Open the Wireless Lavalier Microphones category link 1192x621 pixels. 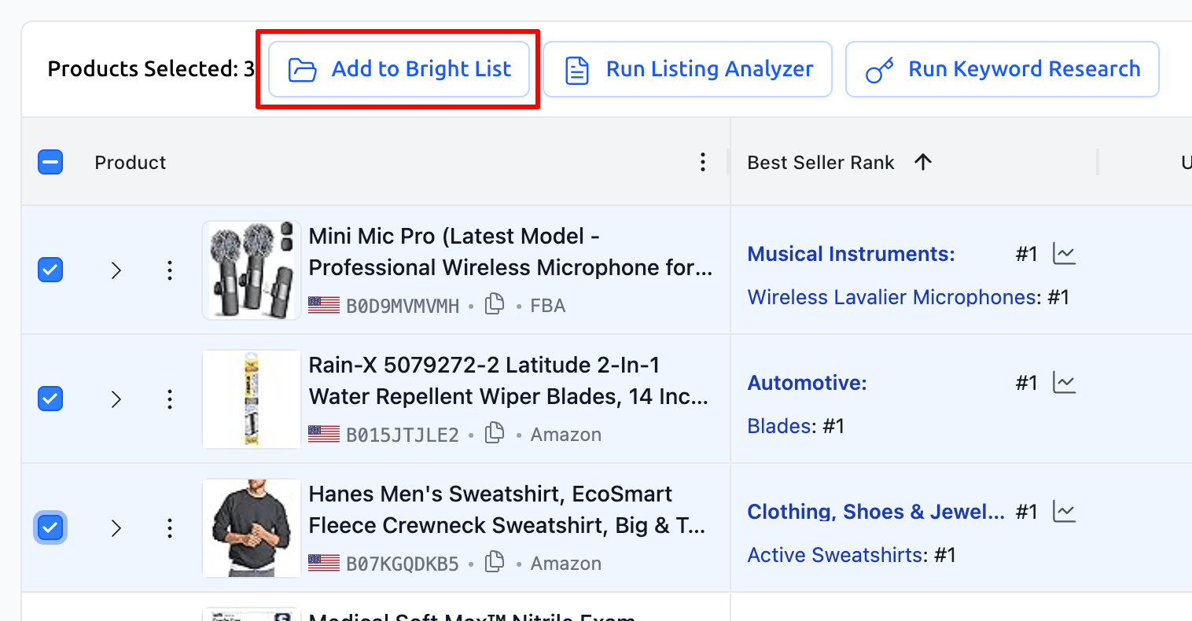pyautogui.click(x=891, y=296)
